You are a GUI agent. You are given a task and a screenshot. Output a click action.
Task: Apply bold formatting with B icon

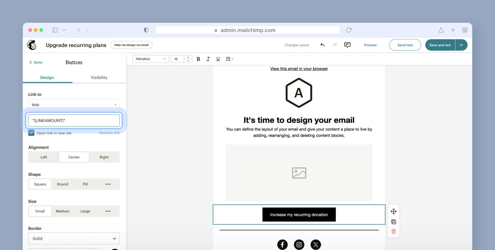pyautogui.click(x=198, y=59)
